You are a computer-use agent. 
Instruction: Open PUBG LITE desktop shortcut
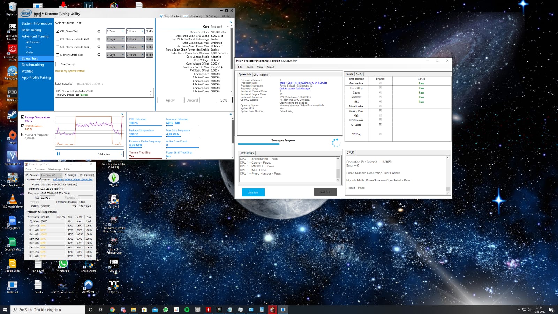pyautogui.click(x=114, y=266)
